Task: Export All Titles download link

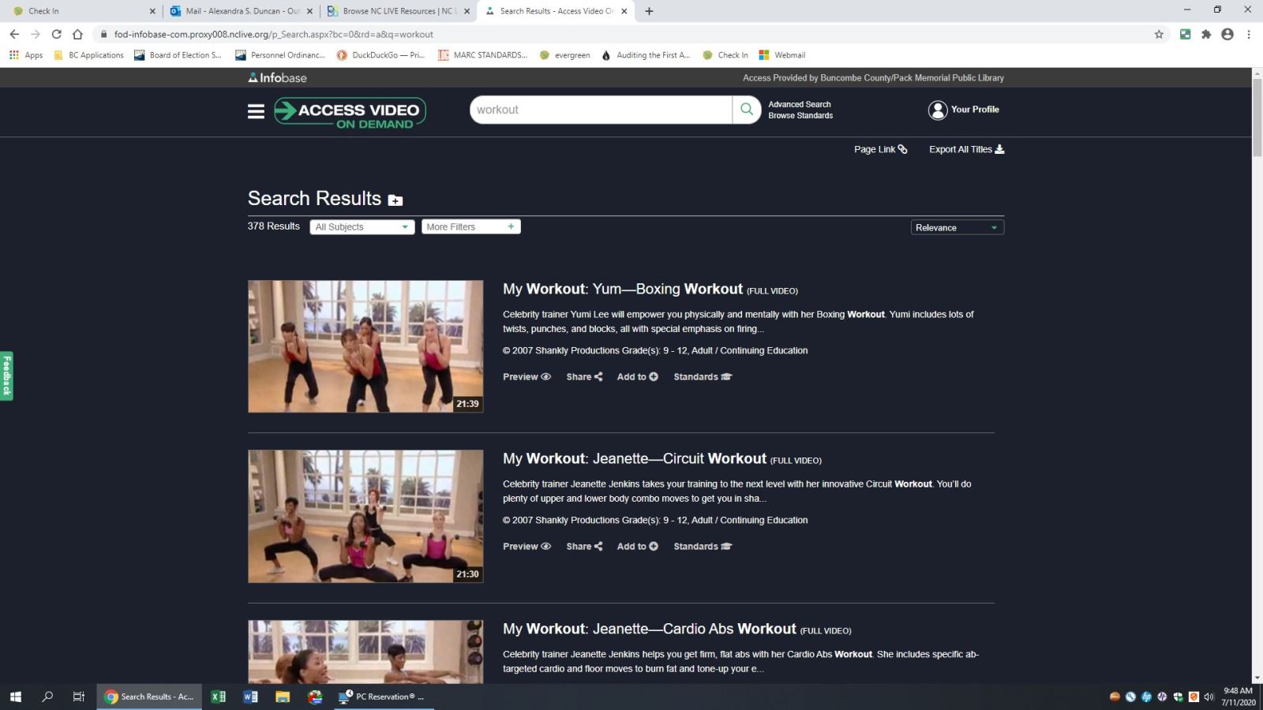Action: coord(966,149)
